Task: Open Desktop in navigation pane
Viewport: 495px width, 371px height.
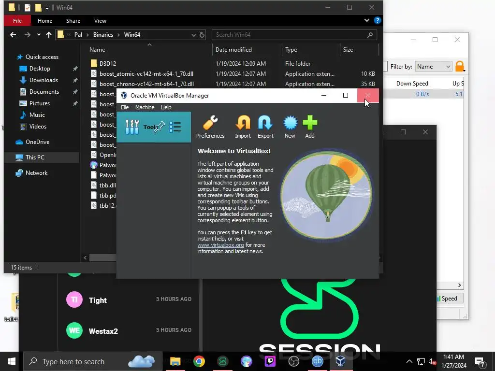Action: (40, 69)
